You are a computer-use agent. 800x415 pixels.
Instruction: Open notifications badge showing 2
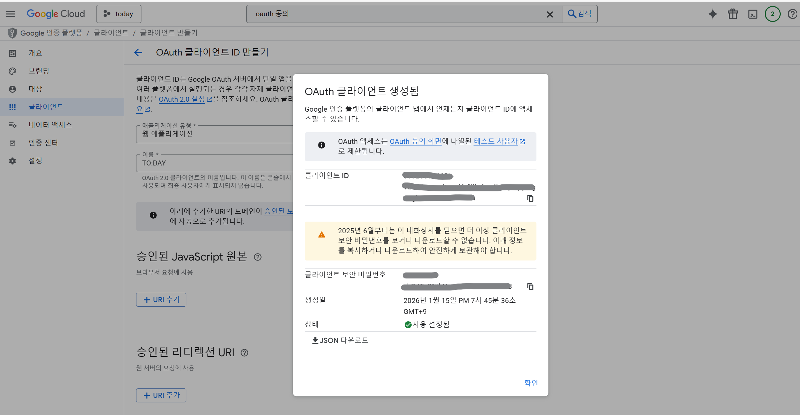773,14
